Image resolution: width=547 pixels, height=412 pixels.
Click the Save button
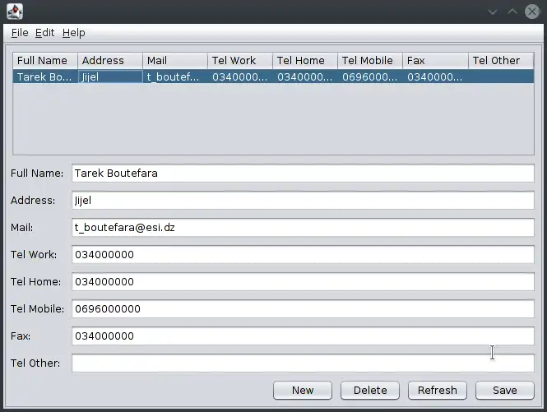(505, 390)
